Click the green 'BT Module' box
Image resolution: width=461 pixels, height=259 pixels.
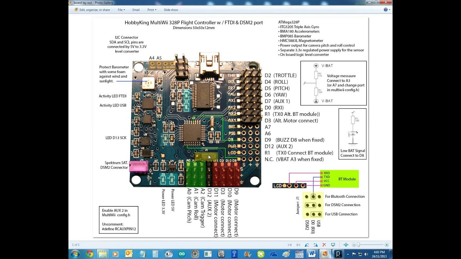339,179
